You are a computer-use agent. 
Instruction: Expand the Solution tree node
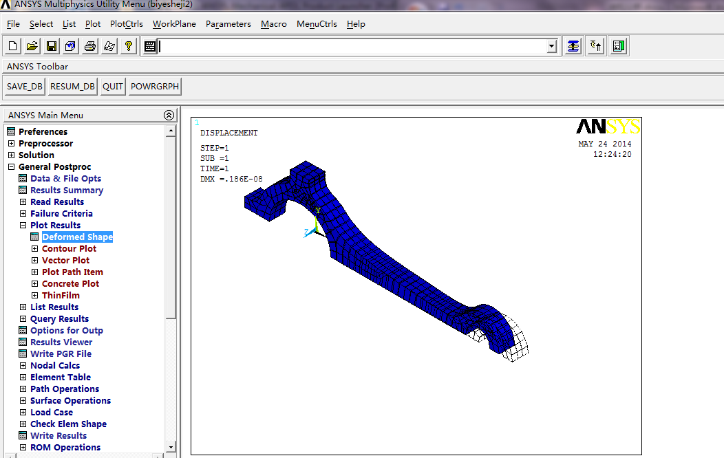11,155
